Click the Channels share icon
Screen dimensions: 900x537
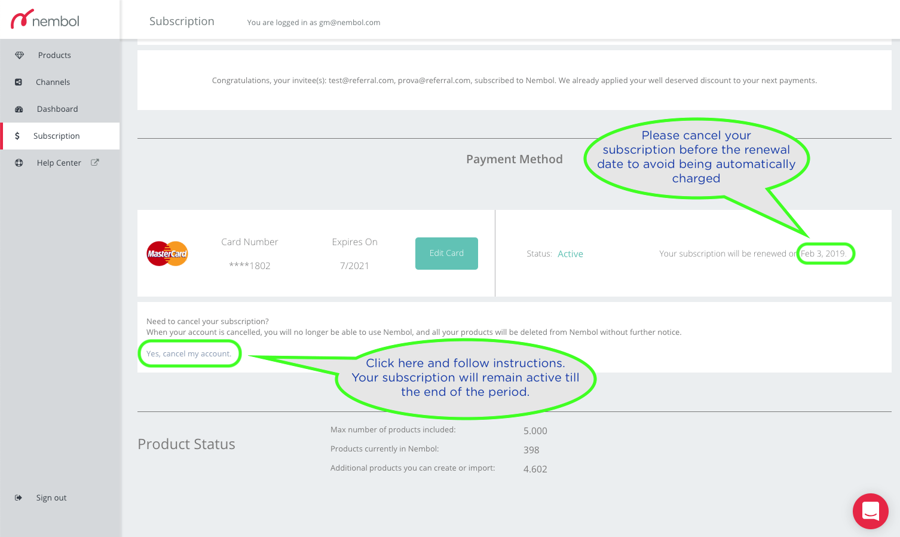tap(19, 82)
